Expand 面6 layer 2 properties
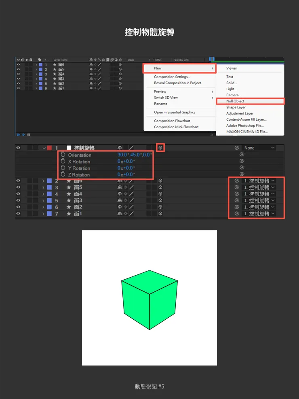 44,181
